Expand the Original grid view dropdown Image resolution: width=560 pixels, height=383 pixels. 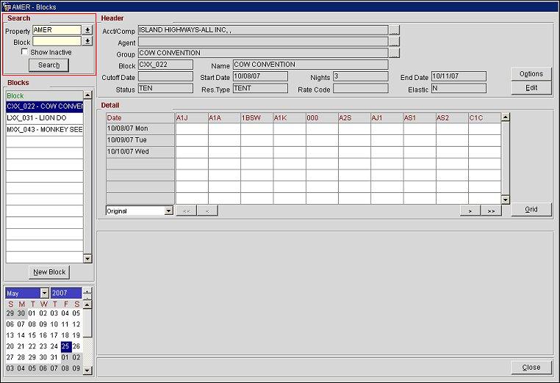169,211
